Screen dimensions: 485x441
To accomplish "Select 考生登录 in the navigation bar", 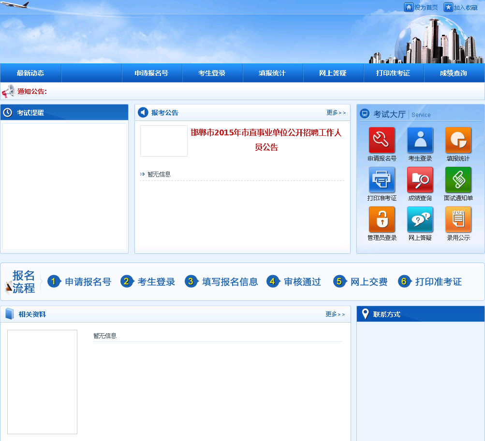I will [x=212, y=73].
